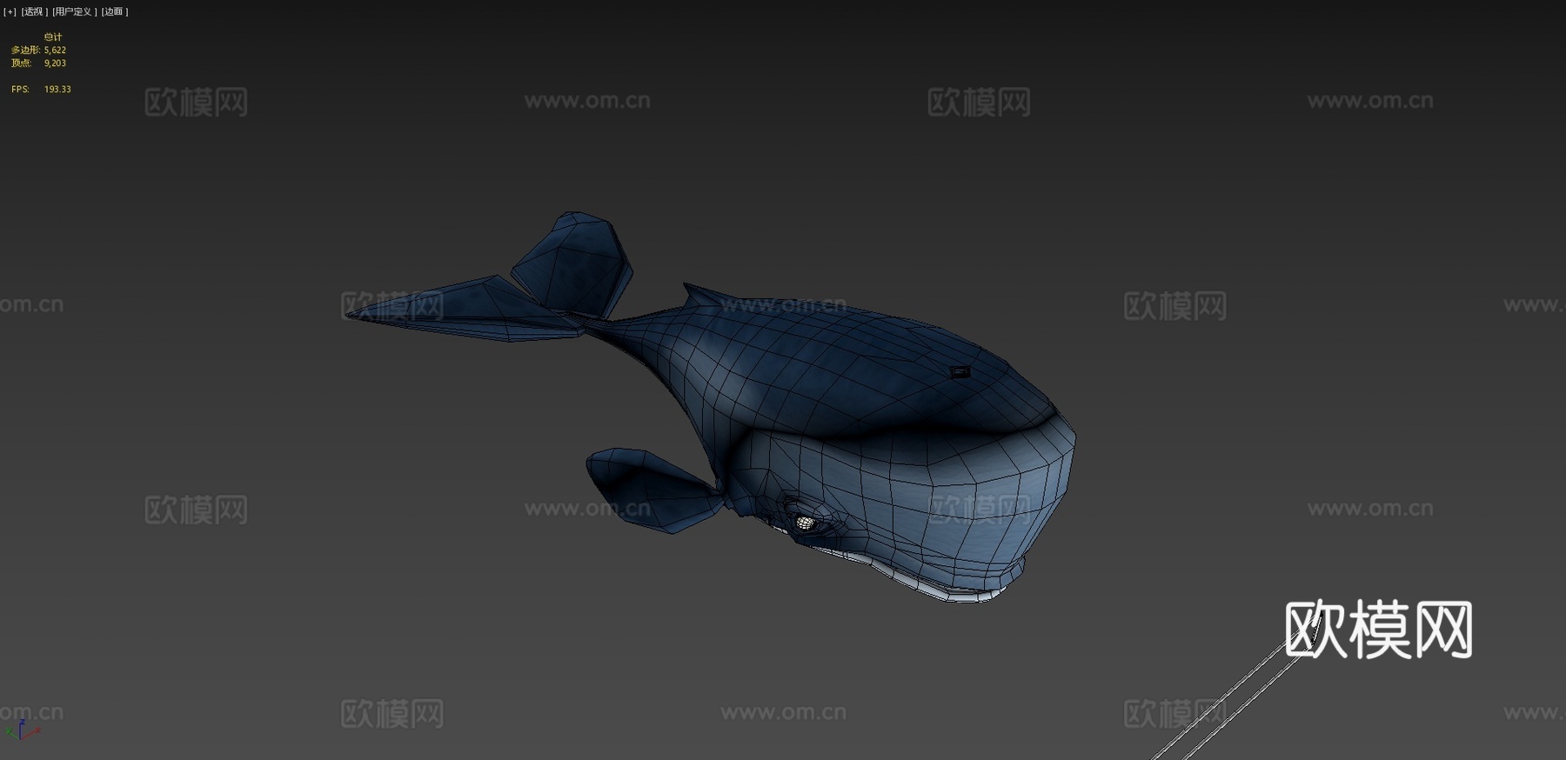This screenshot has height=760, width=1566.
Task: Click the FPS: label
Action: click(20, 90)
